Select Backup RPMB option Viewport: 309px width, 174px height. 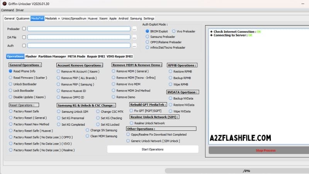pos(180,78)
